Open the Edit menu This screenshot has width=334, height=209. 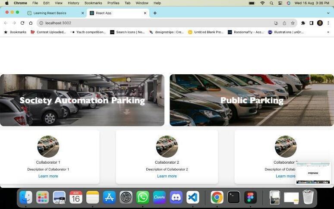(x=46, y=3)
